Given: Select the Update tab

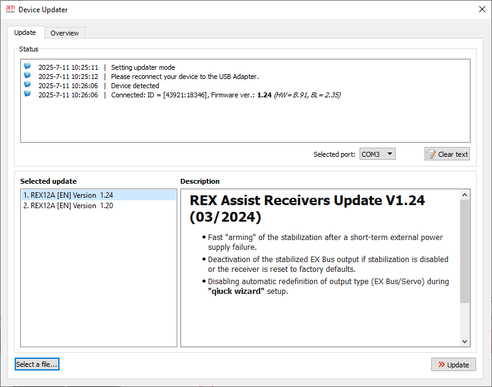Looking at the screenshot, I should click(x=25, y=32).
